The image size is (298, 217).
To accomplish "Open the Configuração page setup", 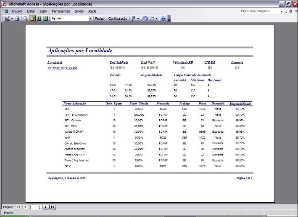I will [118, 19].
